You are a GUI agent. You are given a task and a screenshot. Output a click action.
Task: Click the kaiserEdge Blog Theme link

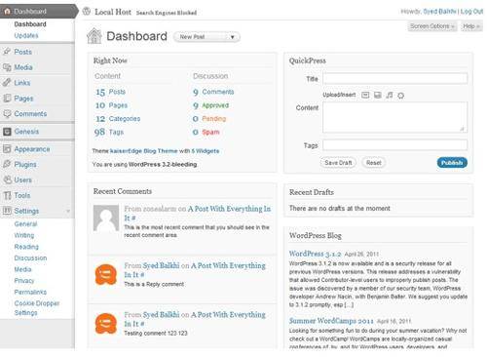[x=144, y=151]
